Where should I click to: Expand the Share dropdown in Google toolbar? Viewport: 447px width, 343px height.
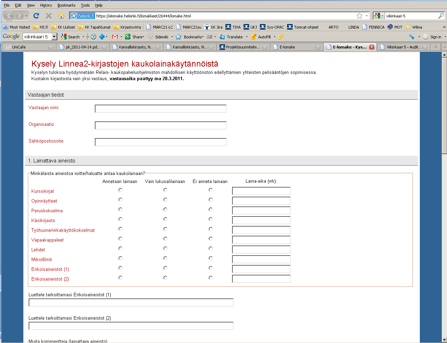(143, 37)
